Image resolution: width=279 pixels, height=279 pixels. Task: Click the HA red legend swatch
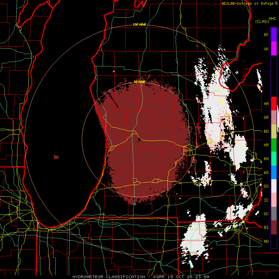274,104
